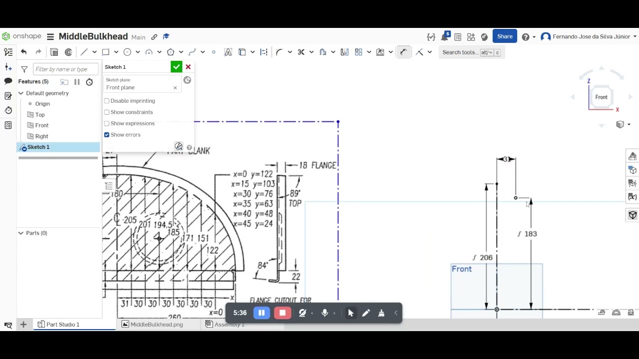The image size is (639, 359).
Task: Undo the last action
Action: tap(23, 52)
